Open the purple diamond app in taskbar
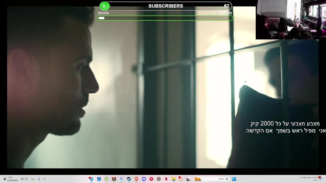 [121, 179]
